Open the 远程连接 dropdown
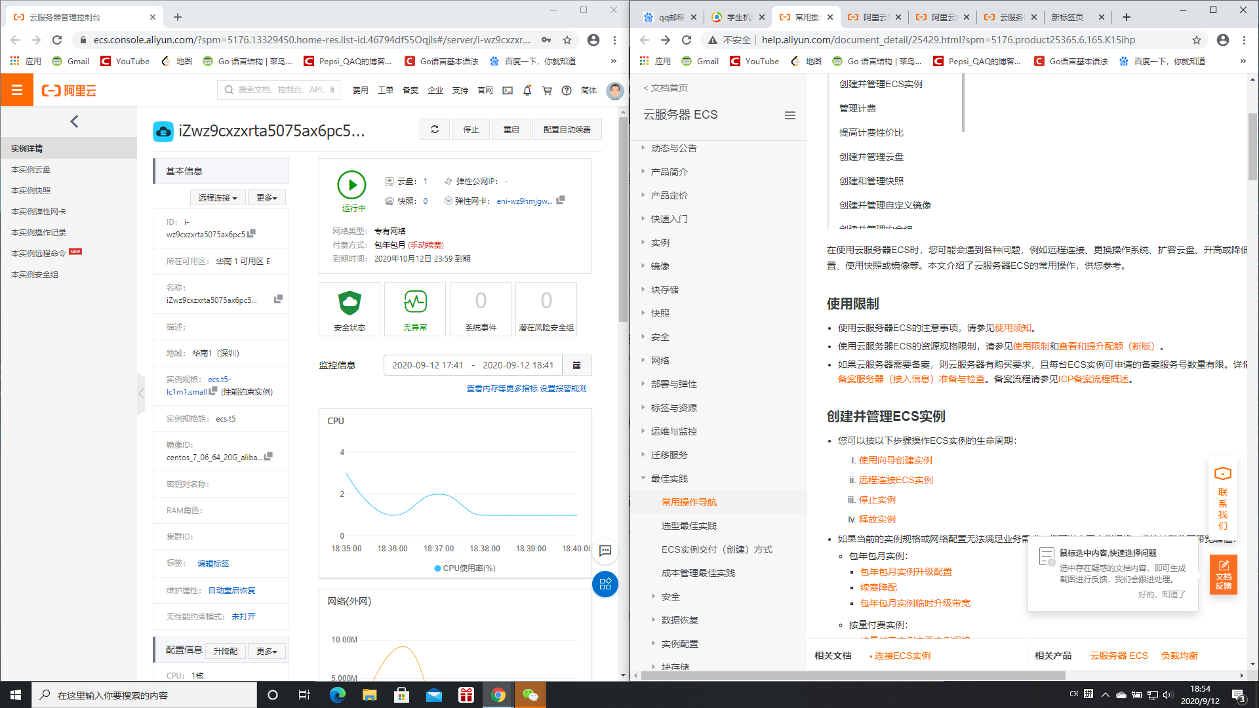Viewport: 1259px width, 708px height. 217,197
